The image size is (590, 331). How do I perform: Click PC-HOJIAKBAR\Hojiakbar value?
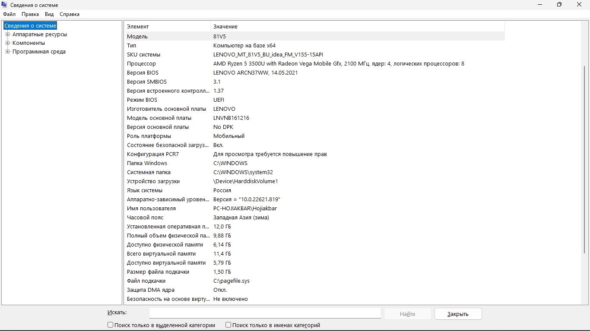tap(245, 209)
